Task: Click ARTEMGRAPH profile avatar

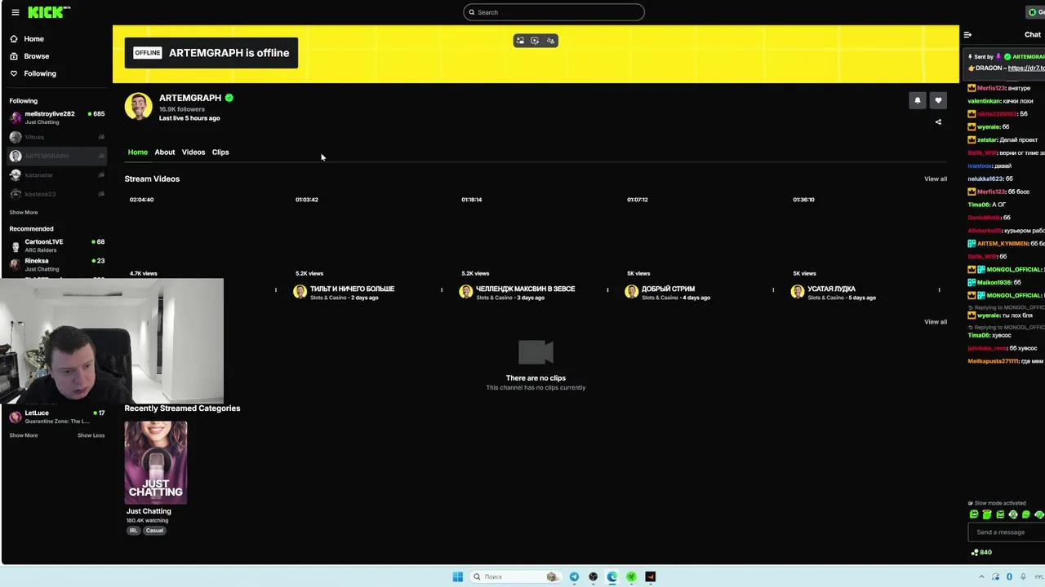Action: pyautogui.click(x=138, y=107)
